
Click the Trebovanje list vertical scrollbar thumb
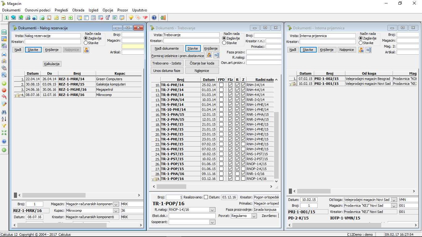tap(276, 145)
